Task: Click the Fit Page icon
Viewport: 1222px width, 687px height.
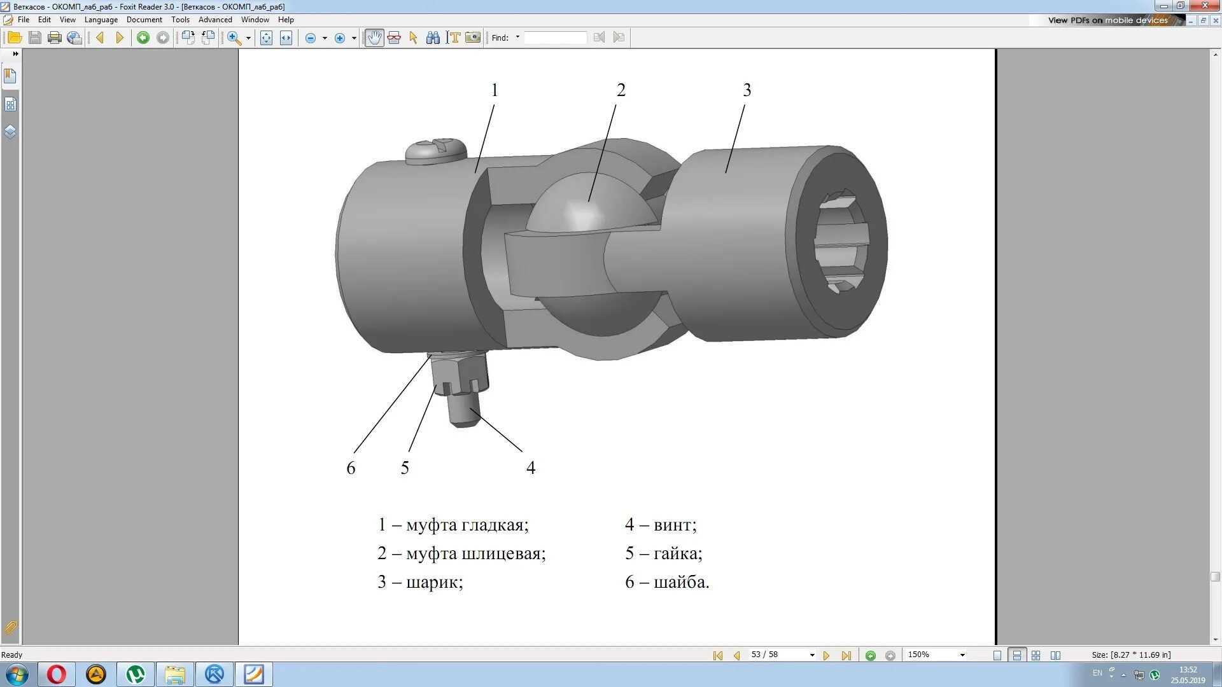Action: (266, 38)
